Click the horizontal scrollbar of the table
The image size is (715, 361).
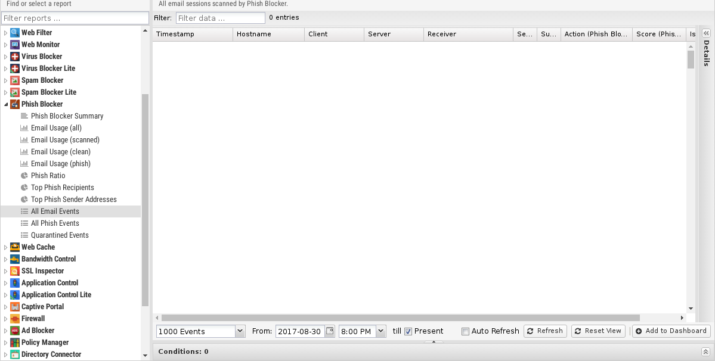(x=400, y=318)
